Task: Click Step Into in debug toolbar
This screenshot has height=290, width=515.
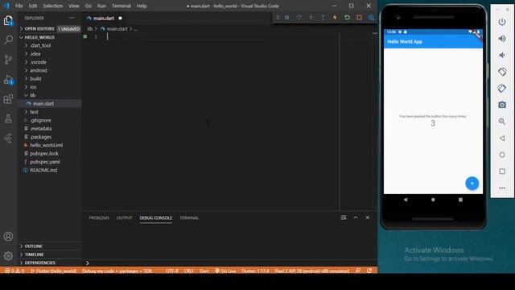Action: (311, 18)
